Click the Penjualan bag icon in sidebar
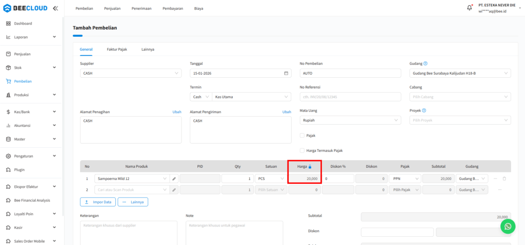Image resolution: width=525 pixels, height=245 pixels. [x=9, y=54]
